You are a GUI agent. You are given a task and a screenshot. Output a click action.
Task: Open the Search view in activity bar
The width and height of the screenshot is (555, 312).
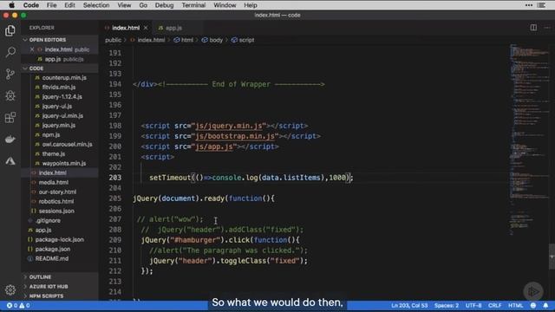click(10, 52)
